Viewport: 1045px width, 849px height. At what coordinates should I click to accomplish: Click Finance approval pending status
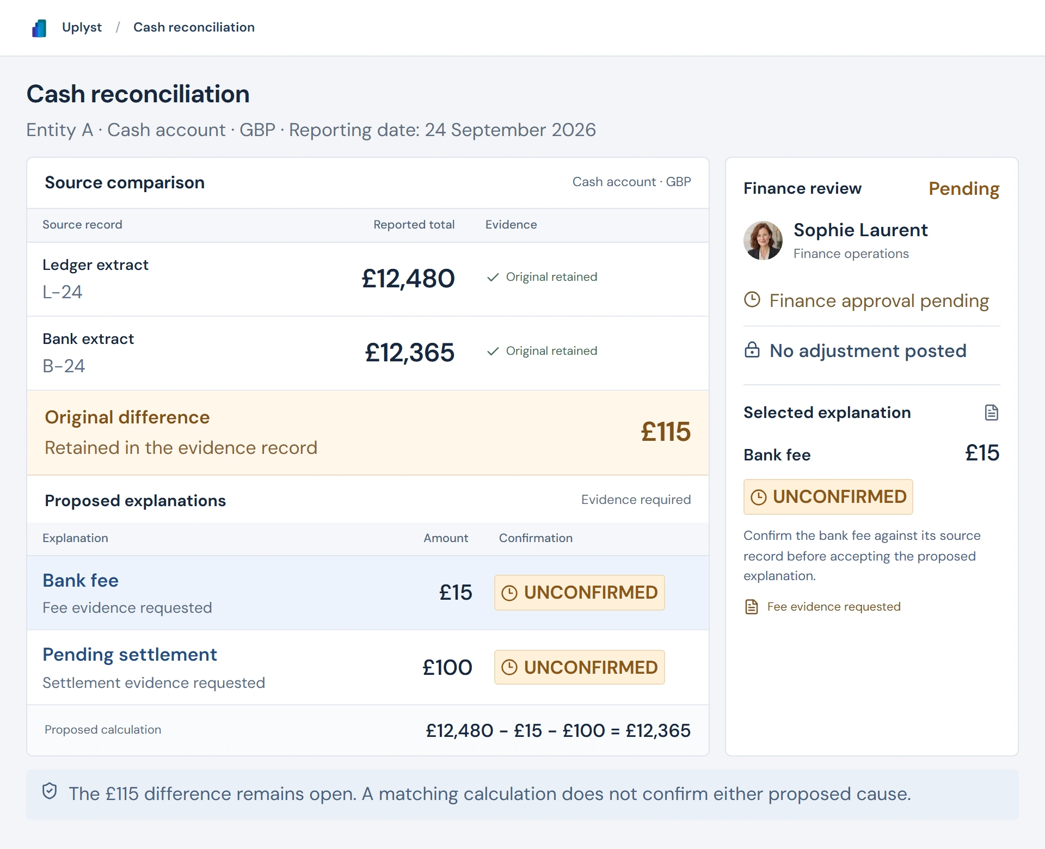coord(879,301)
